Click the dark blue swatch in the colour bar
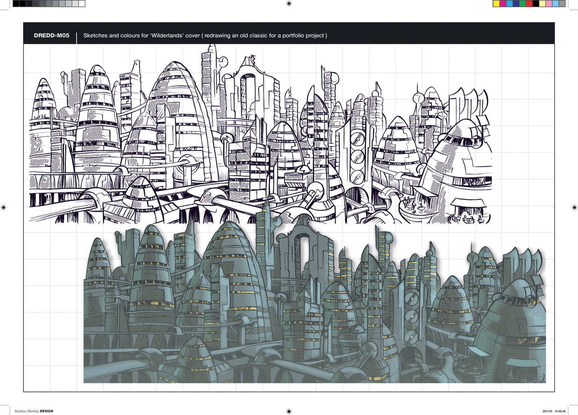The height and width of the screenshot is (415, 578). click(516, 4)
